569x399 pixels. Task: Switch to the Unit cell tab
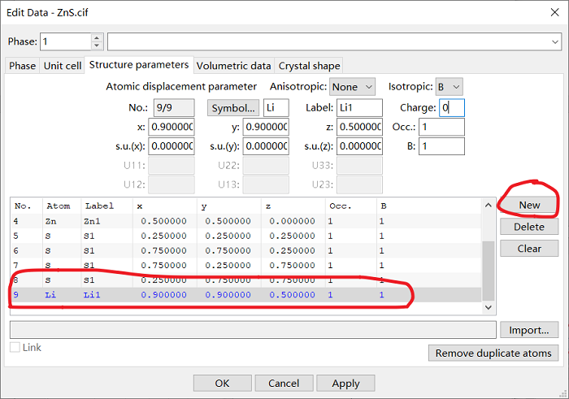click(x=63, y=66)
